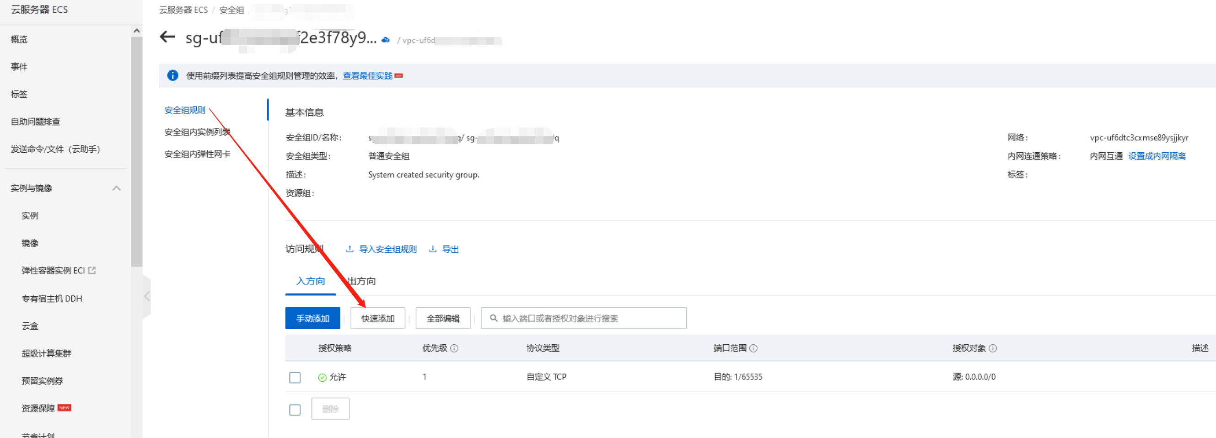
Task: Click the red badge after 查看最佳实践
Action: tap(399, 75)
